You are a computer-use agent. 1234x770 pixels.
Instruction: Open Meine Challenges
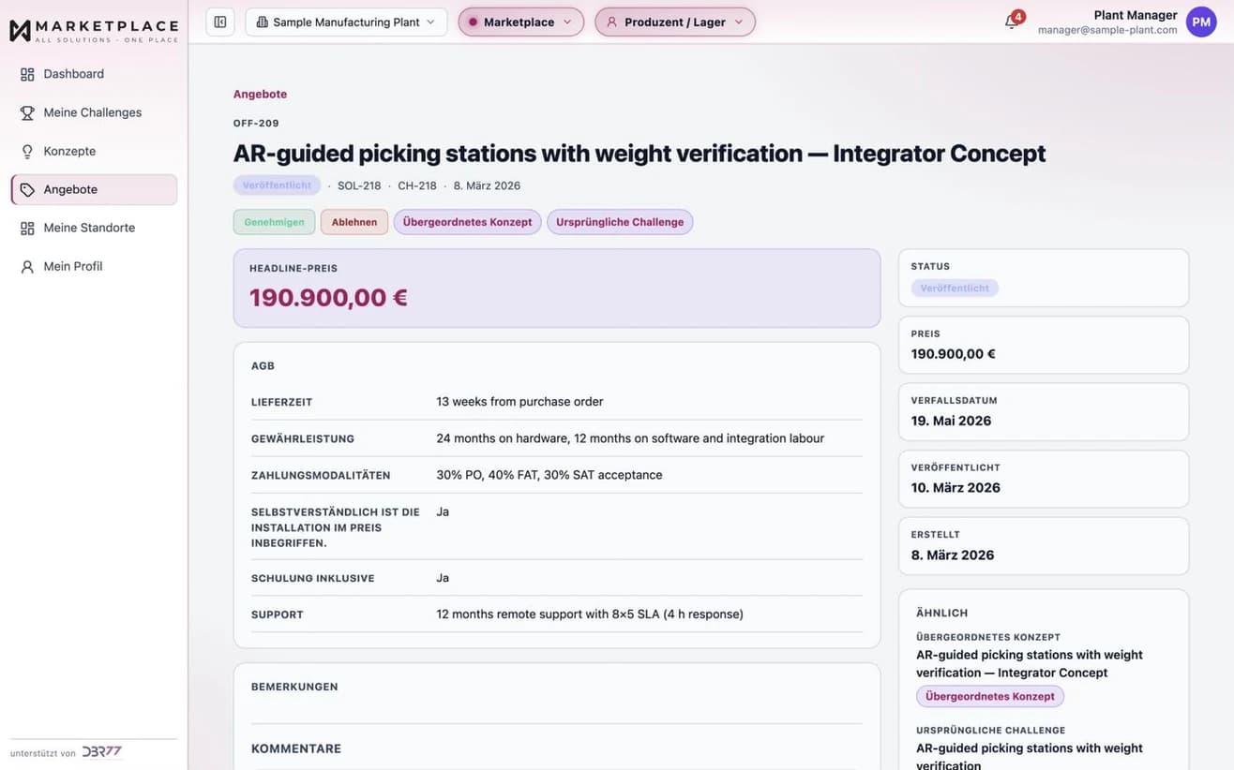coord(94,112)
